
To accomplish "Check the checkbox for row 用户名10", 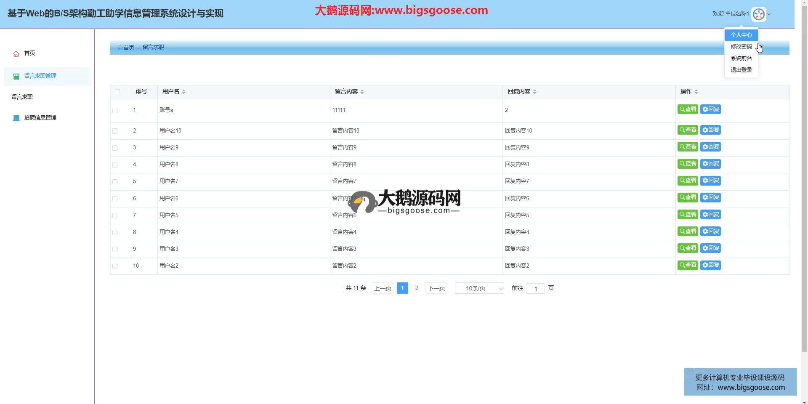I will click(x=115, y=131).
